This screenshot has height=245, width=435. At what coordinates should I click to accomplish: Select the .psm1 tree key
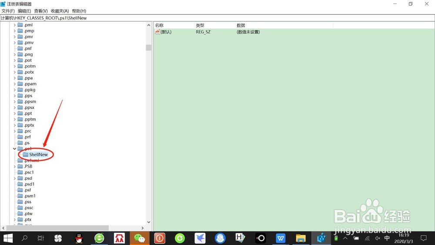[30, 196]
